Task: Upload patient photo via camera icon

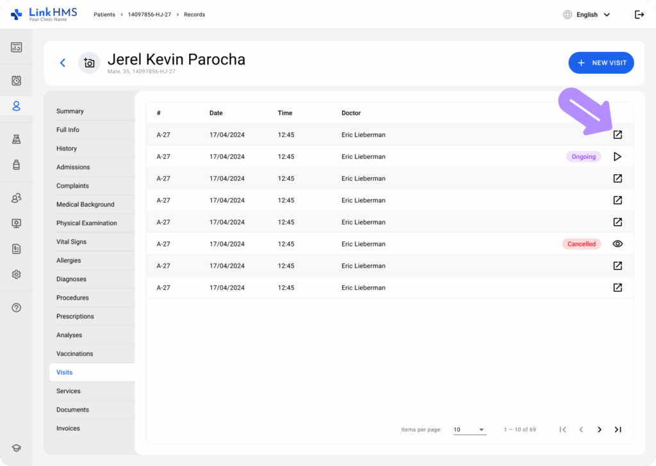Action: [89, 63]
